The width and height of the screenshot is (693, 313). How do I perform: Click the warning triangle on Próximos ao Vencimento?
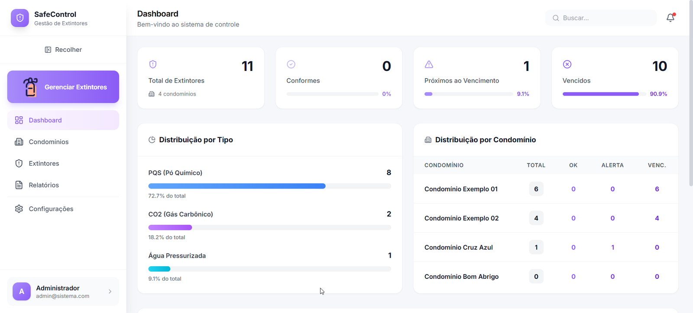(x=429, y=64)
